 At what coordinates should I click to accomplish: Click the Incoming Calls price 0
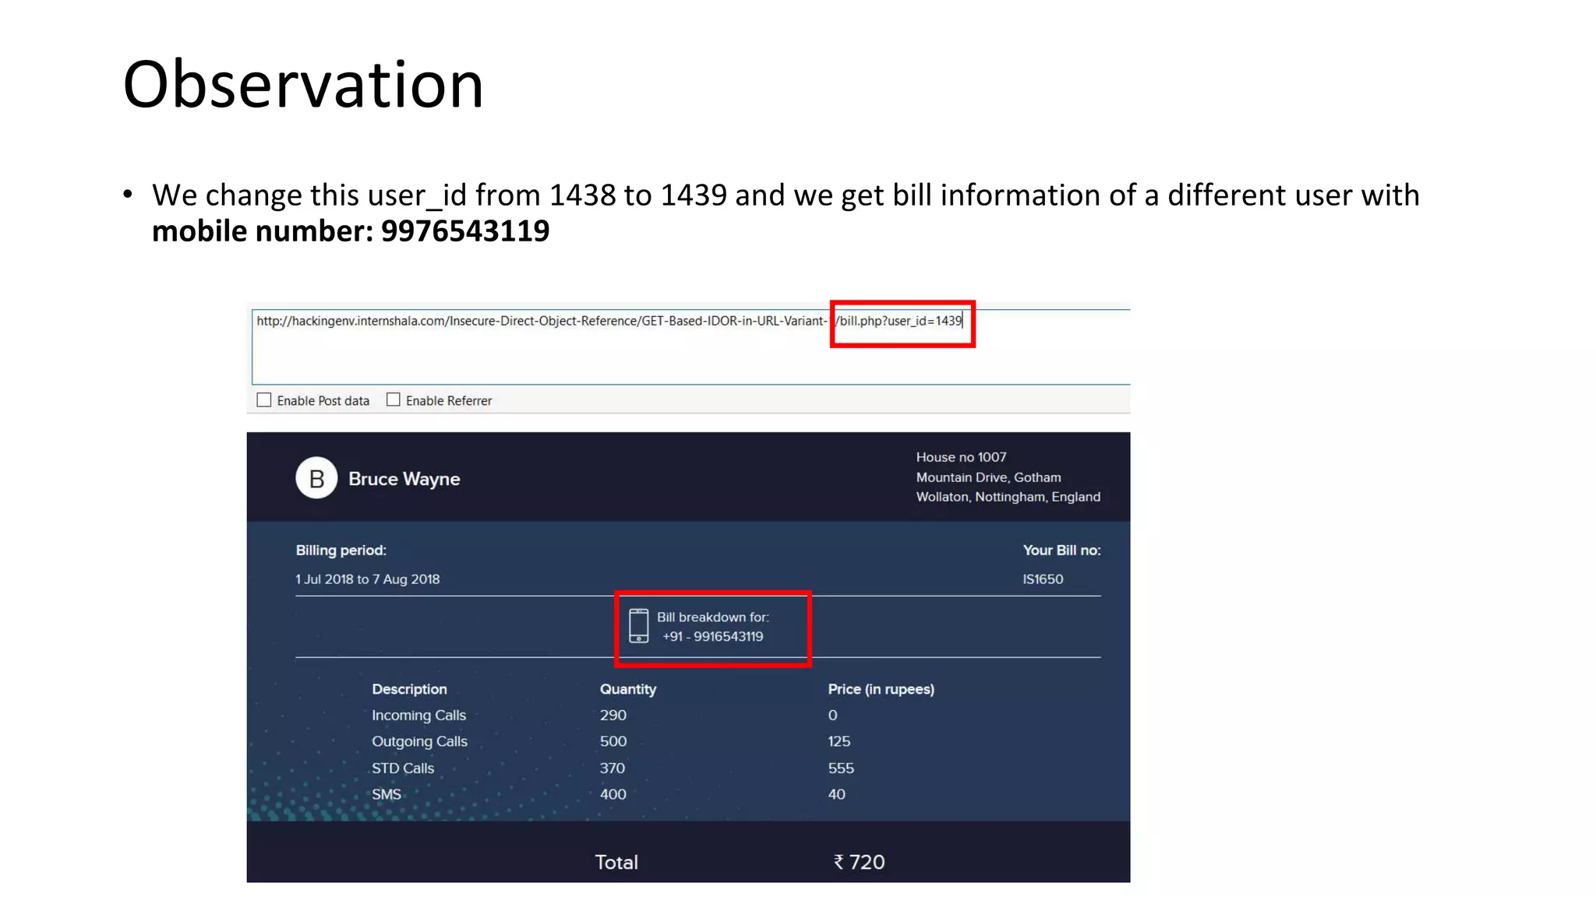click(x=832, y=716)
